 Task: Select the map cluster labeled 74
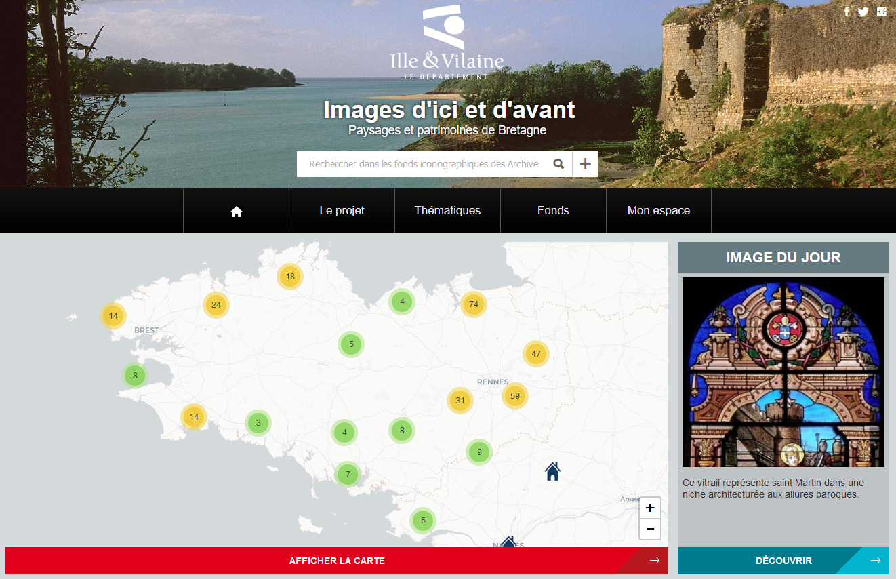[x=474, y=304]
